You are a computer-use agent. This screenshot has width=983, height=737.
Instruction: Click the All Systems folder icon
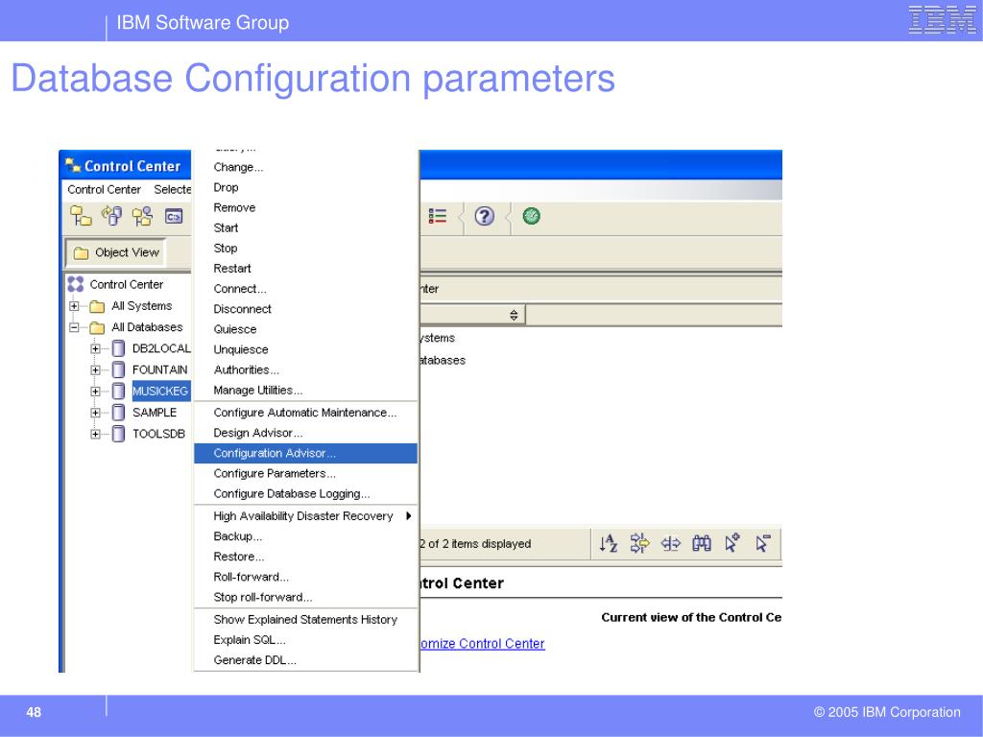97,306
